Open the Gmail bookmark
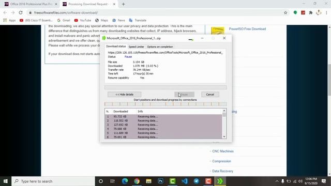Screen dimensions: 331x186 tap(64, 20)
